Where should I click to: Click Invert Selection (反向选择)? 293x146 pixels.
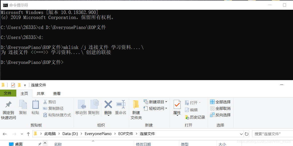[x=220, y=115]
